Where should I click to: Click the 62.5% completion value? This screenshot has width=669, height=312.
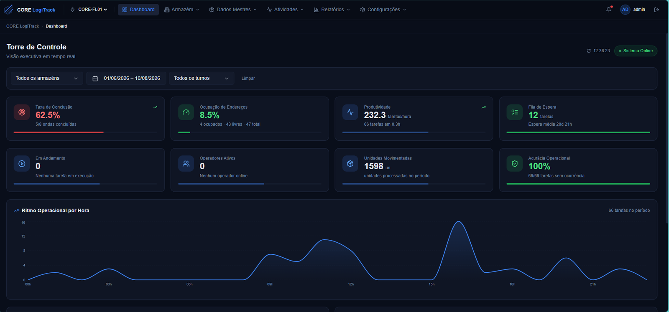tap(48, 115)
